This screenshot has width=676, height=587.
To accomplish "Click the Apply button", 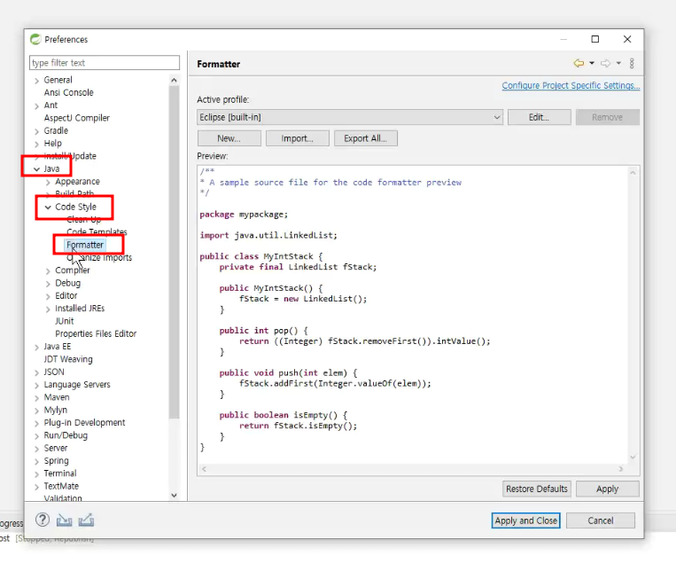I will pyautogui.click(x=608, y=489).
